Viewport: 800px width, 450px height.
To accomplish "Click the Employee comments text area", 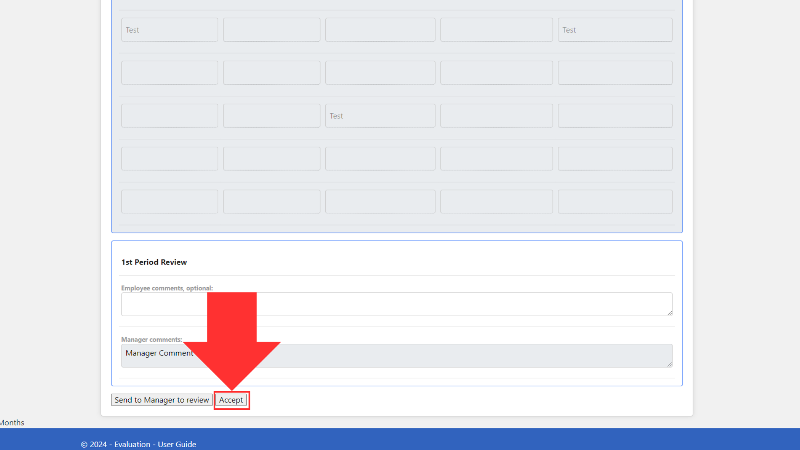I will point(396,304).
